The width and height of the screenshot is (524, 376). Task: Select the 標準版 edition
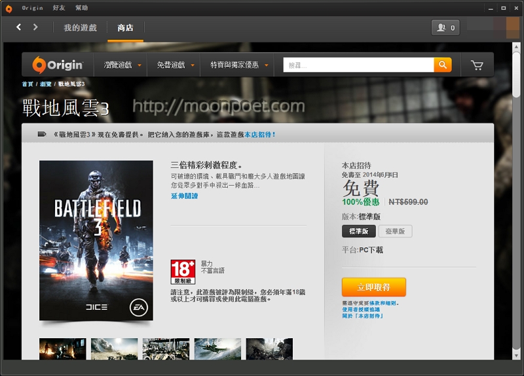[358, 231]
